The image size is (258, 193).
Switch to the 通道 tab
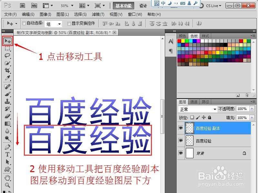[x=193, y=101]
